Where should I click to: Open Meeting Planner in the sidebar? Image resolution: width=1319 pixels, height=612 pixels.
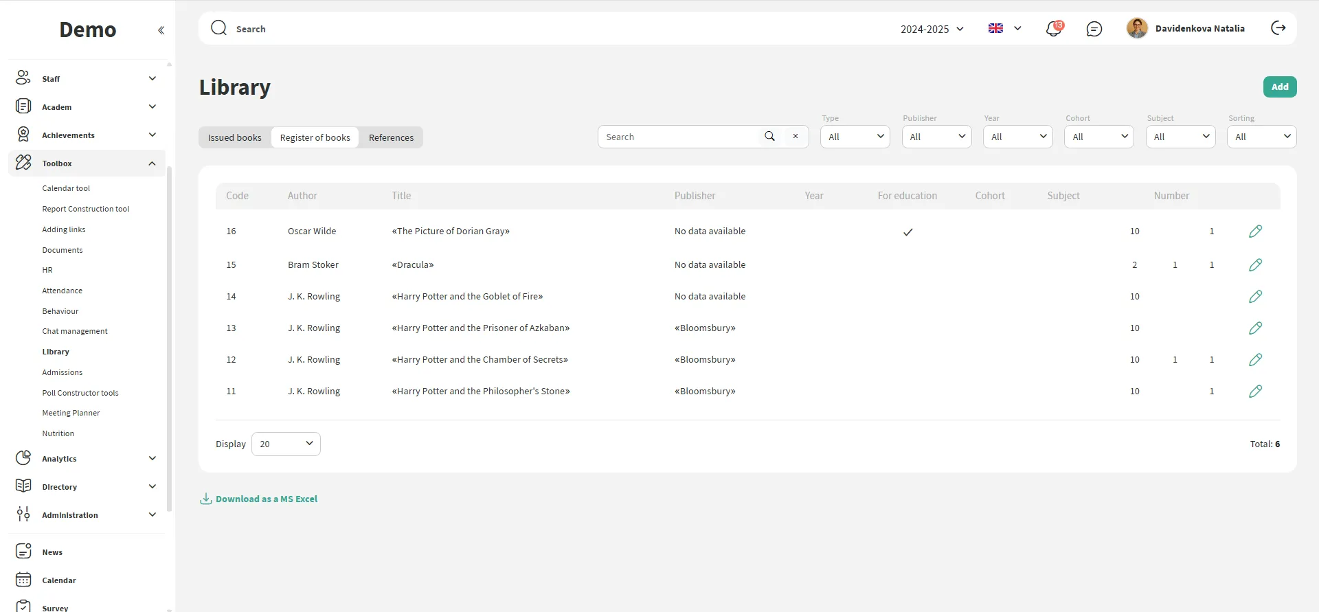click(71, 413)
